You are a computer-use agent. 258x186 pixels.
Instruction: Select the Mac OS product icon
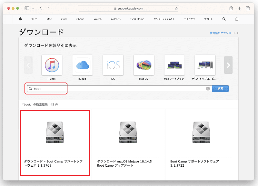pyautogui.click(x=144, y=65)
